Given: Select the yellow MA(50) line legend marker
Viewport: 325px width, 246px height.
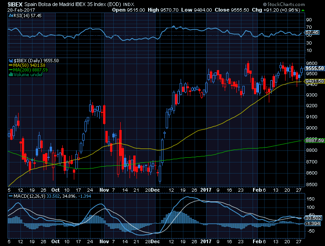Looking at the screenshot, I should pyautogui.click(x=11, y=65).
